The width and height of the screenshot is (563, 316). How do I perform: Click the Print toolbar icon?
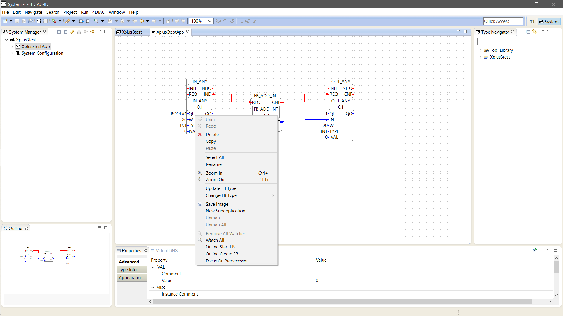pyautogui.click(x=30, y=21)
